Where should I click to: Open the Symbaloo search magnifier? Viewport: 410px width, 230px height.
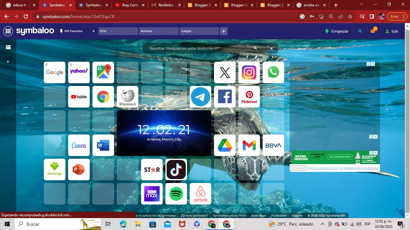[360, 31]
